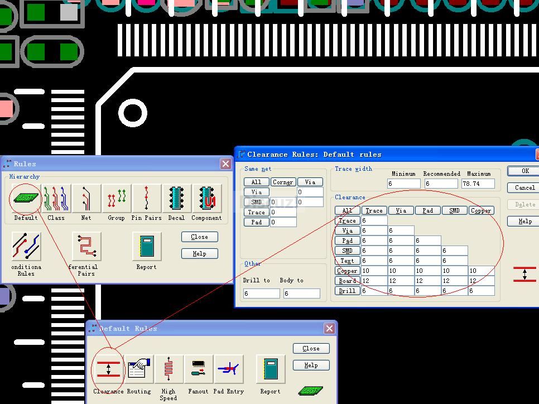
Task: Click SMD row button in Same net
Action: point(257,202)
